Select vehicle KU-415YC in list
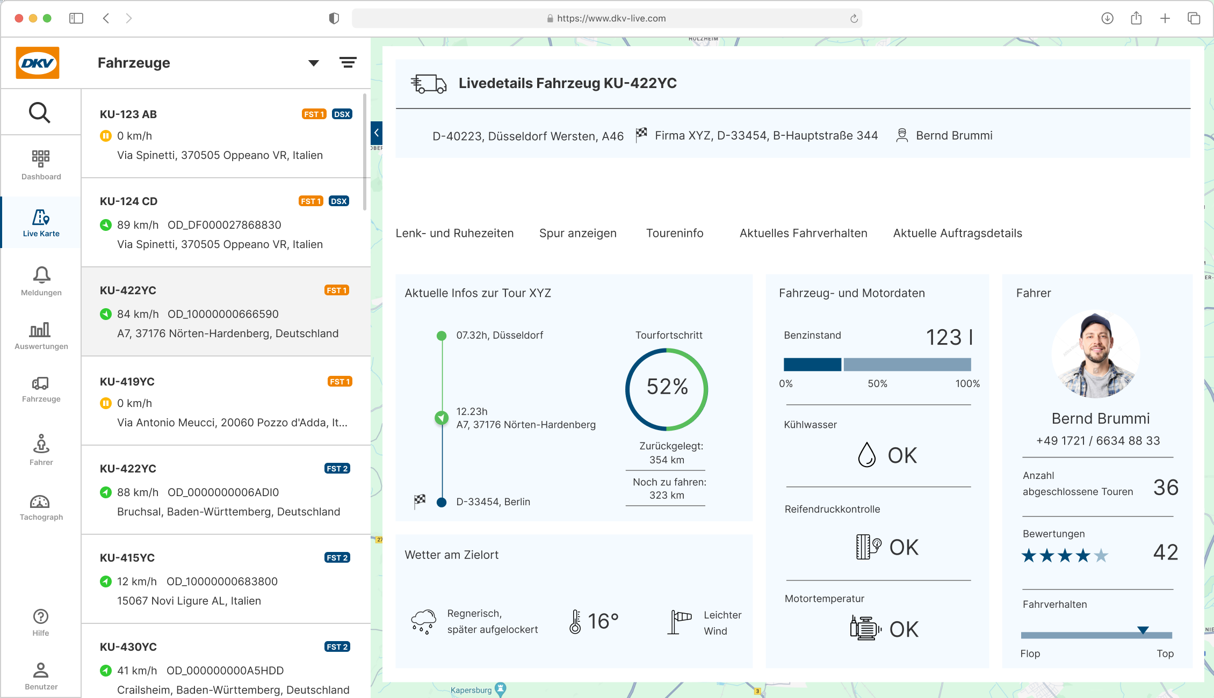 pos(226,579)
